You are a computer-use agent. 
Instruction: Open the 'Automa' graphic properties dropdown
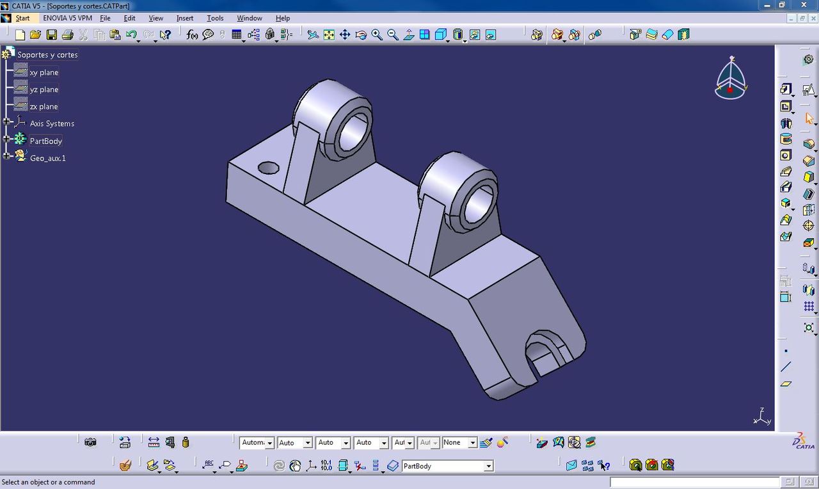pyautogui.click(x=270, y=443)
